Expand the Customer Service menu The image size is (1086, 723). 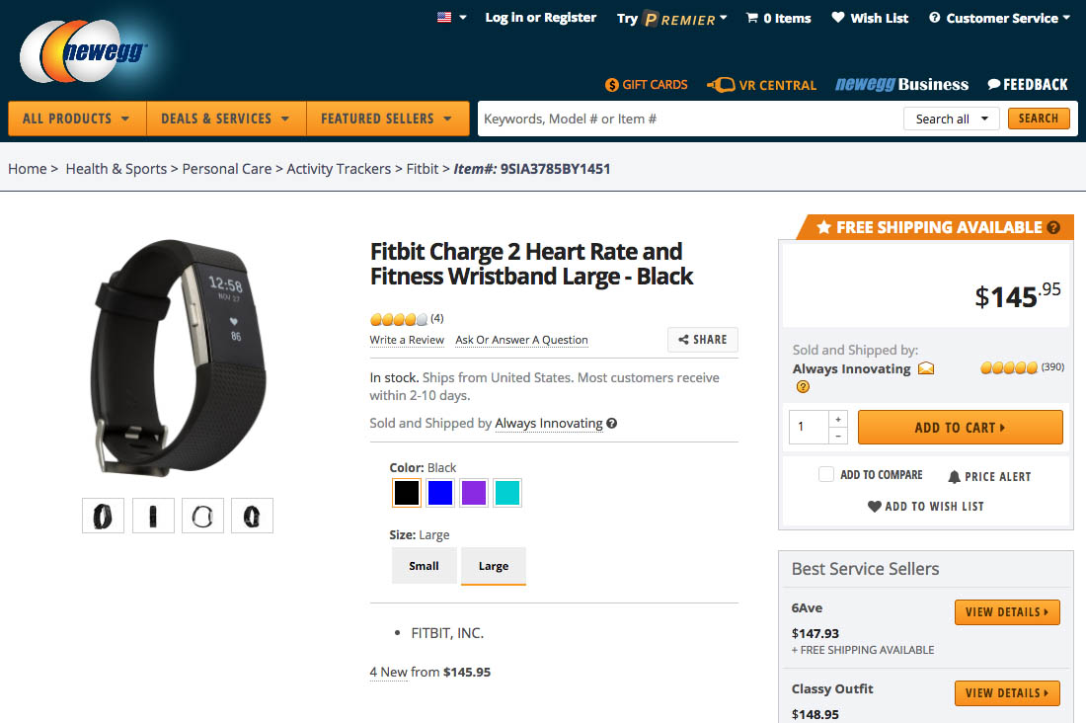click(999, 18)
